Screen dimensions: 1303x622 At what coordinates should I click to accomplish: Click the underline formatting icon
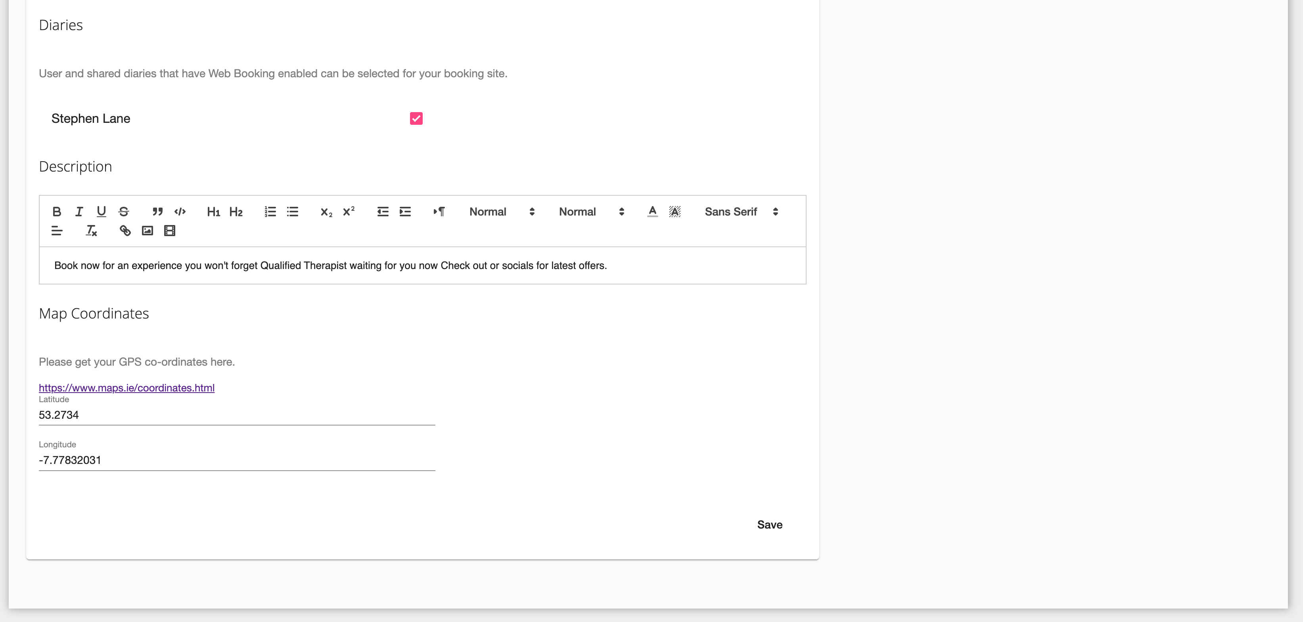pos(101,212)
